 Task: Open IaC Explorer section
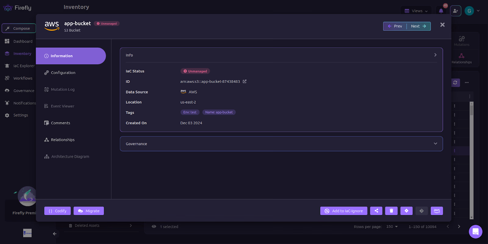pos(20,66)
